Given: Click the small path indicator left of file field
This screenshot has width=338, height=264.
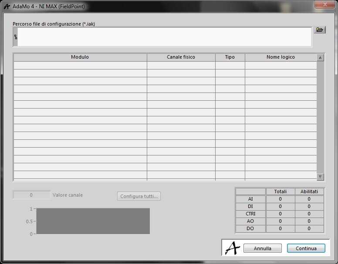Looking at the screenshot, I should click(x=15, y=37).
